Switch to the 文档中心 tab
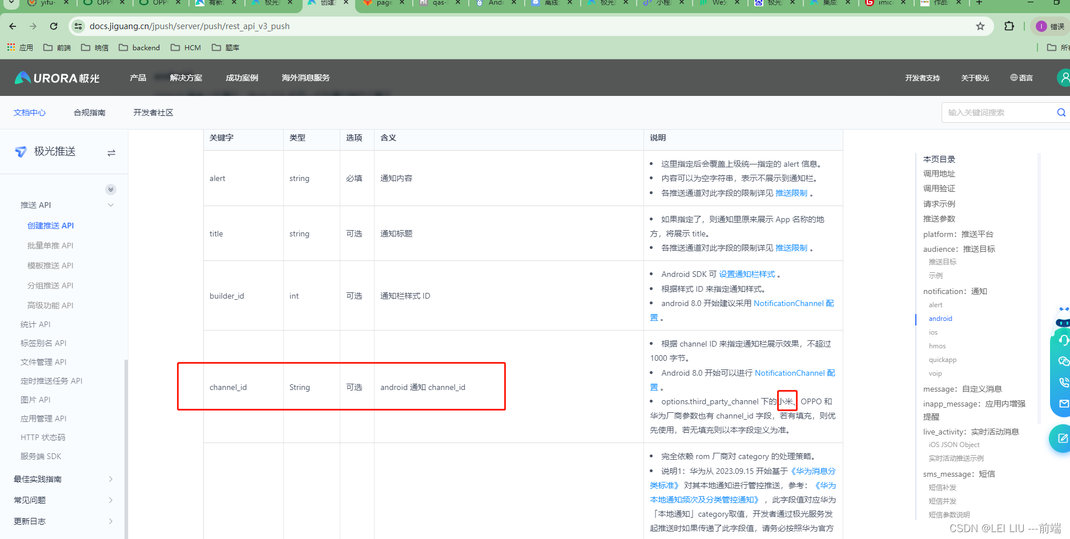The height and width of the screenshot is (539, 1070). 30,112
